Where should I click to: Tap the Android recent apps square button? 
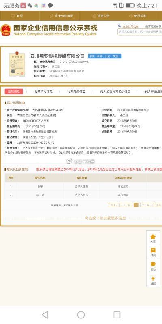[117, 315]
